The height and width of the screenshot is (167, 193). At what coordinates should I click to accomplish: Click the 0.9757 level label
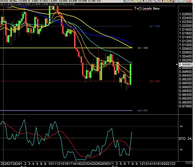(143, 110)
